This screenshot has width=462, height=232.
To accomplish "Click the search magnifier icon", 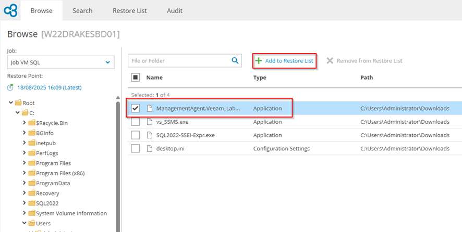I will point(235,61).
